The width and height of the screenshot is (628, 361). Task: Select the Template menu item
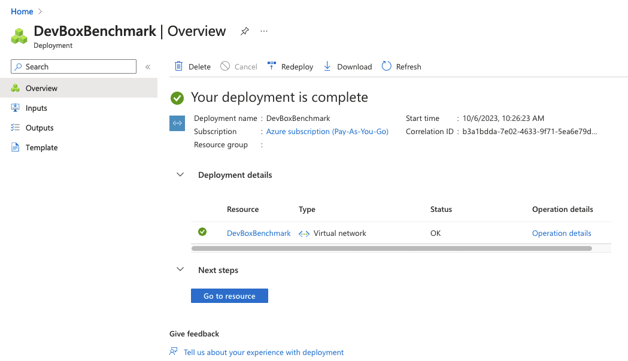coord(41,148)
